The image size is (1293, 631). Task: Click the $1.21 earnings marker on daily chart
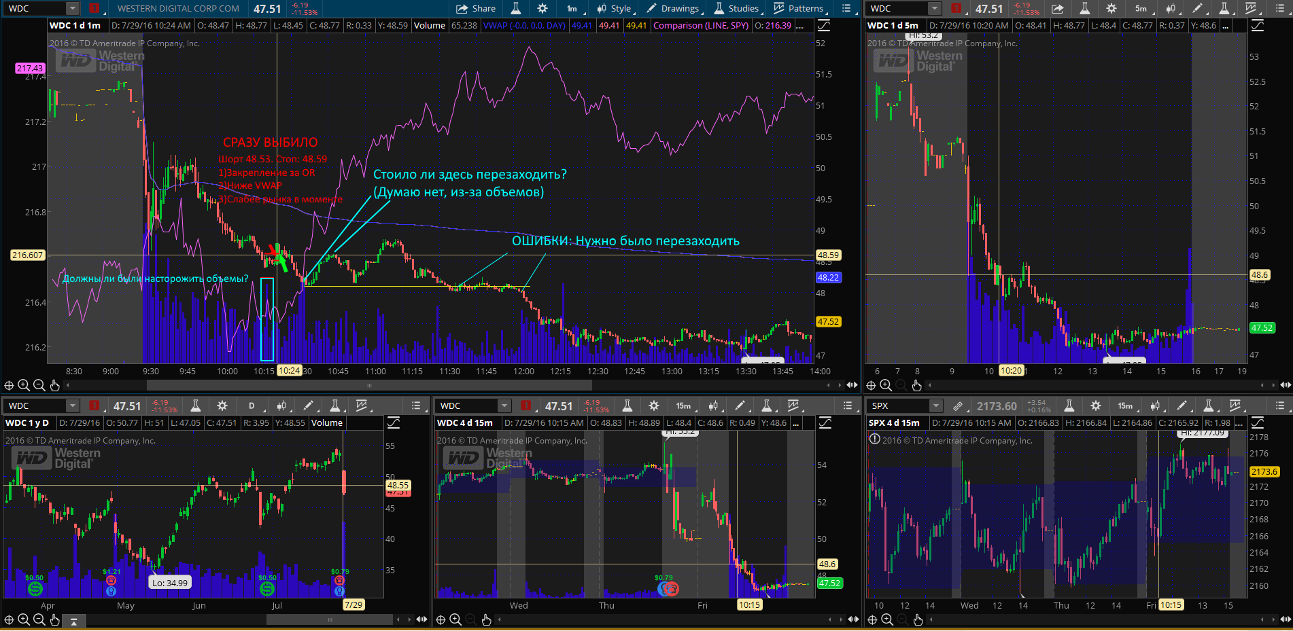coord(111,581)
